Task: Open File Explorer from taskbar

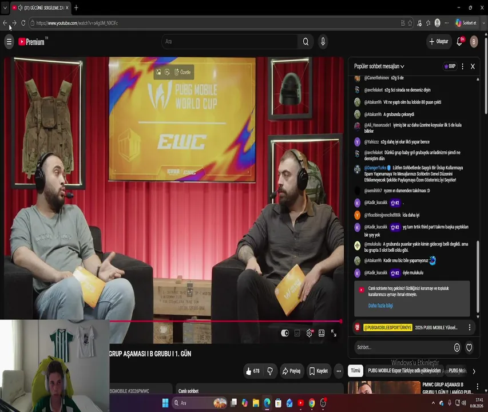Action: pos(256,403)
